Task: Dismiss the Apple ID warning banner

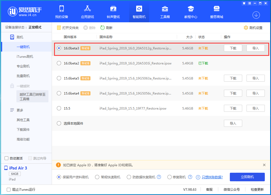Action: [265, 165]
